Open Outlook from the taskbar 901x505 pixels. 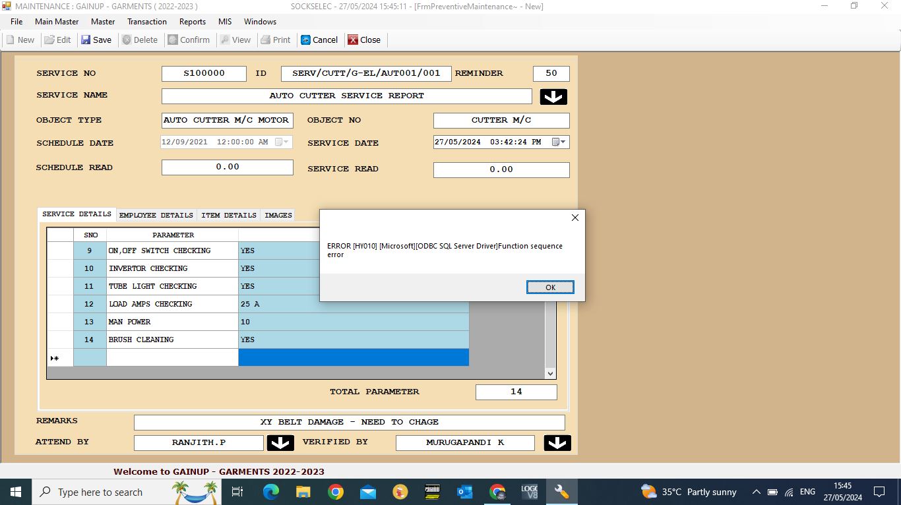465,492
